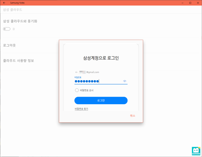The width and height of the screenshot is (202, 157).
Task: Turn on the 삼성 클라우드와 동기화 switch
Action: [x=7, y=29]
